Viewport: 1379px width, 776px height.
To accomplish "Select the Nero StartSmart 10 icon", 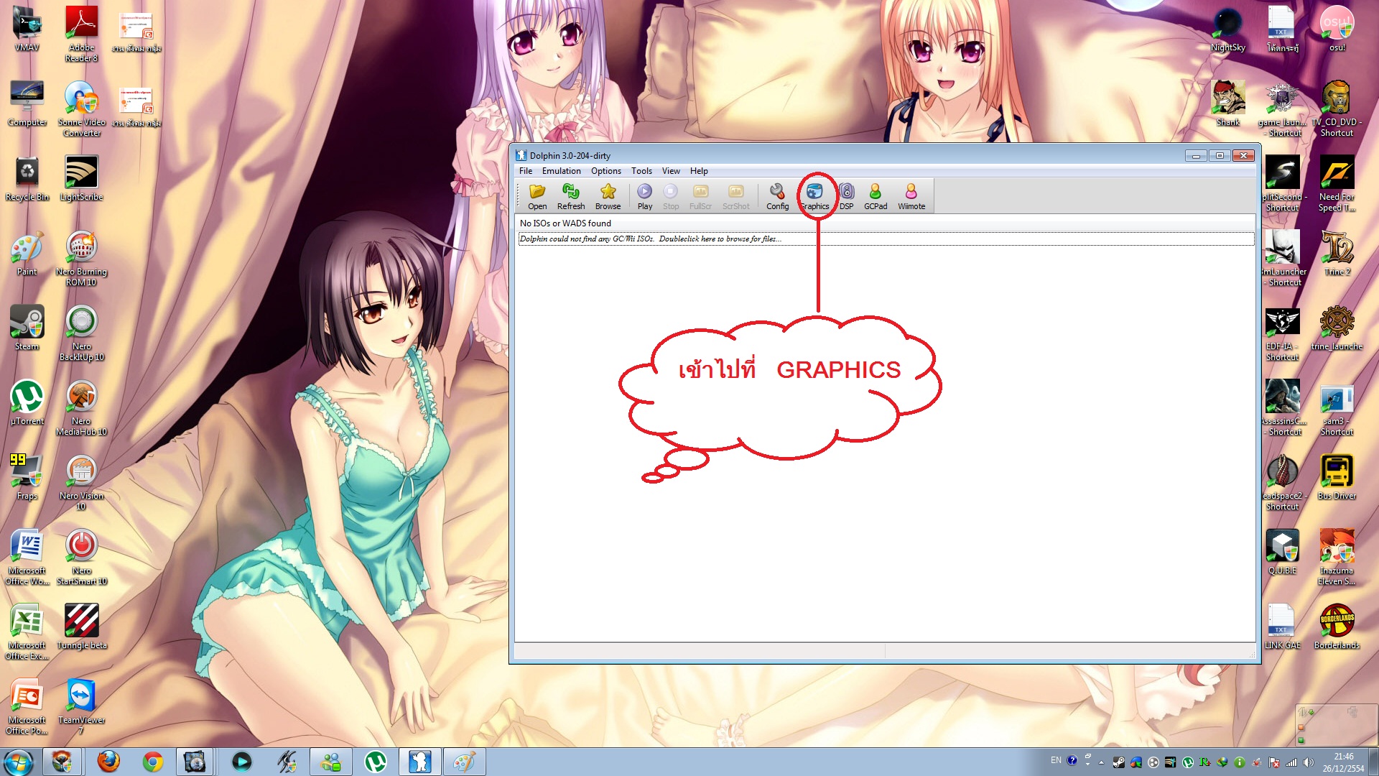I will click(82, 557).
